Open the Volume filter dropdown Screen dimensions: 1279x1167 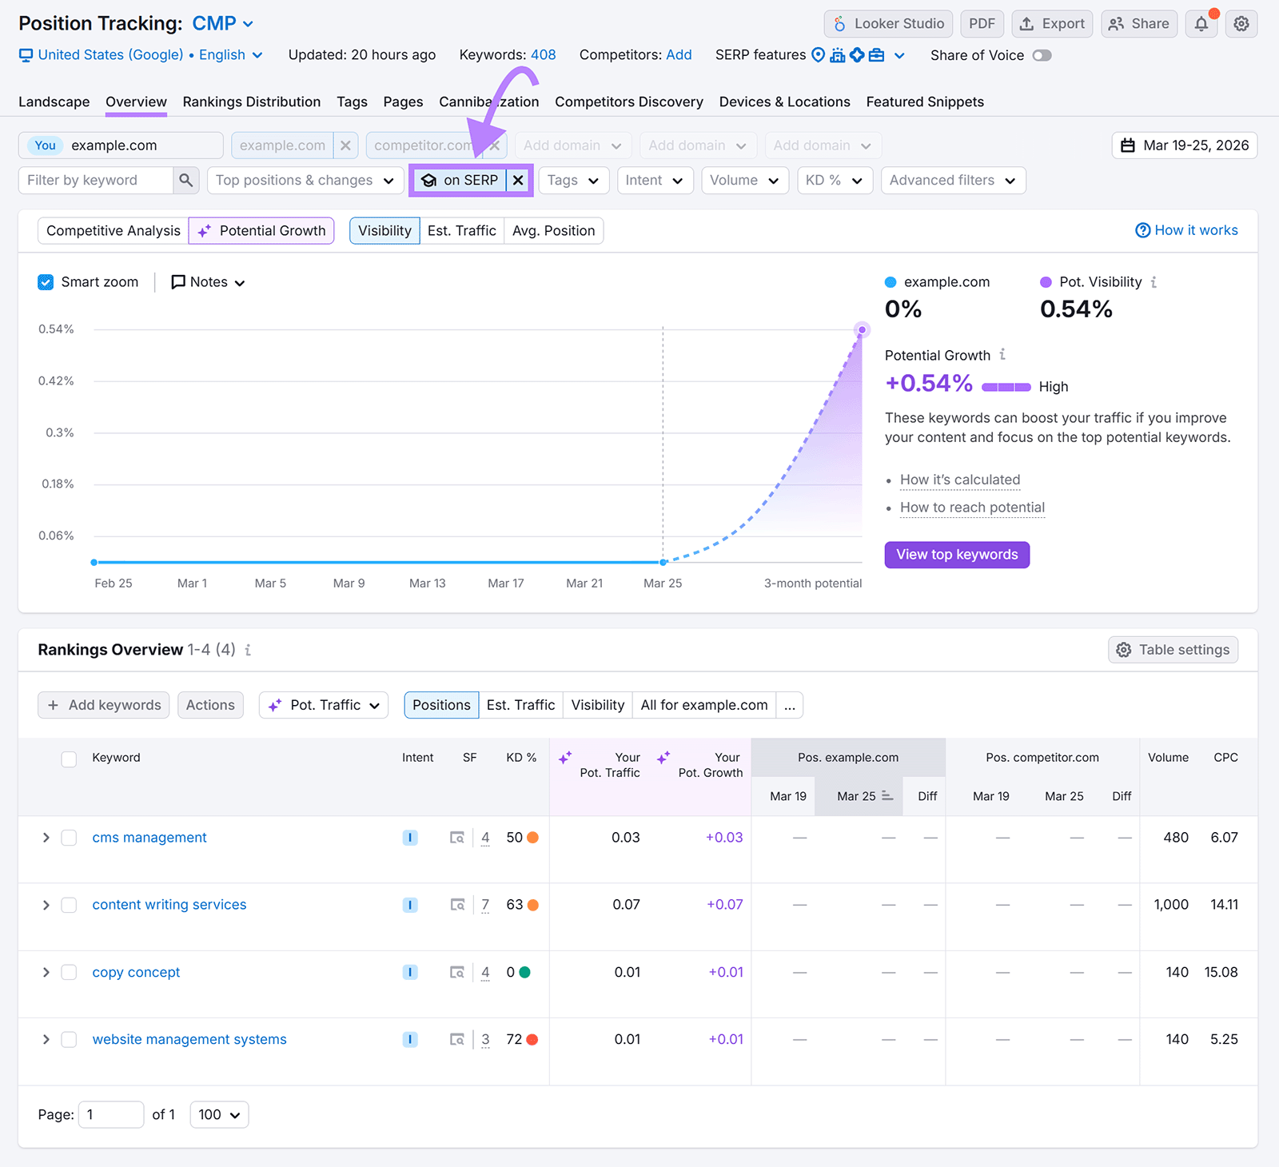click(744, 180)
